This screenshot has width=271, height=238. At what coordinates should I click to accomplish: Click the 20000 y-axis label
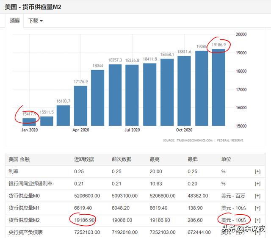coord(241,34)
